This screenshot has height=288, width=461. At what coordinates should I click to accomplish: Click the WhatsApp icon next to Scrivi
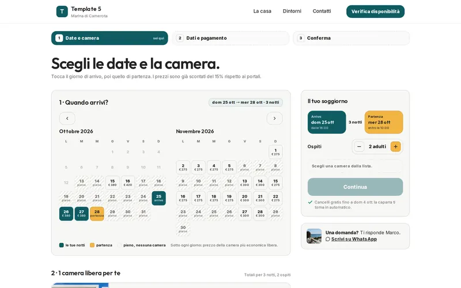(x=328, y=239)
